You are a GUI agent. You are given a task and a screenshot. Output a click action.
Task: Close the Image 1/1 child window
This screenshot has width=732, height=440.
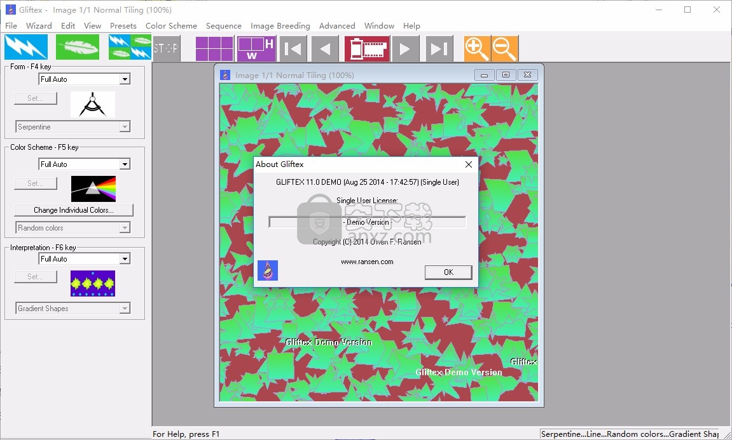[527, 75]
